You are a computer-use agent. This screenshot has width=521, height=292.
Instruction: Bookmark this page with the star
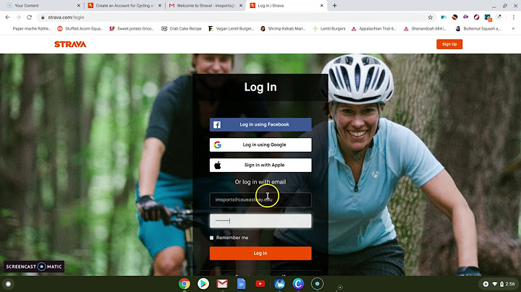431,17
